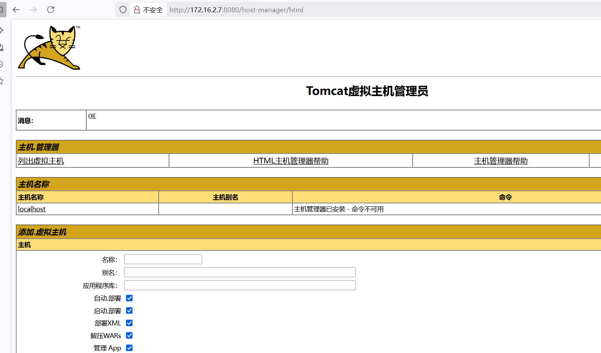Open the shield tracking protection icon
Image resolution: width=601 pixels, height=353 pixels.
[x=123, y=10]
